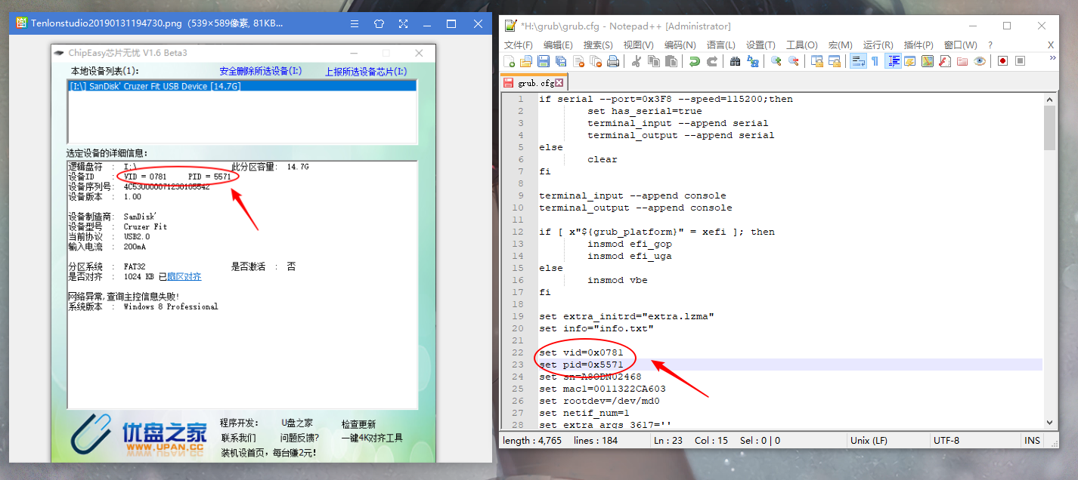Click UTF-8 encoding in status bar
Viewport: 1078px width, 480px height.
pyautogui.click(x=947, y=441)
